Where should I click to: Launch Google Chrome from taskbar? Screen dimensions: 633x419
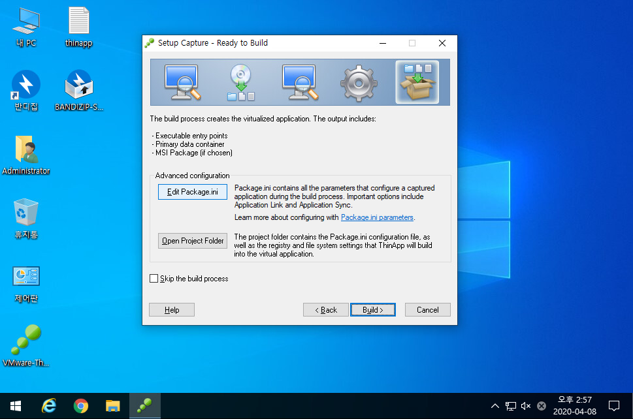81,406
